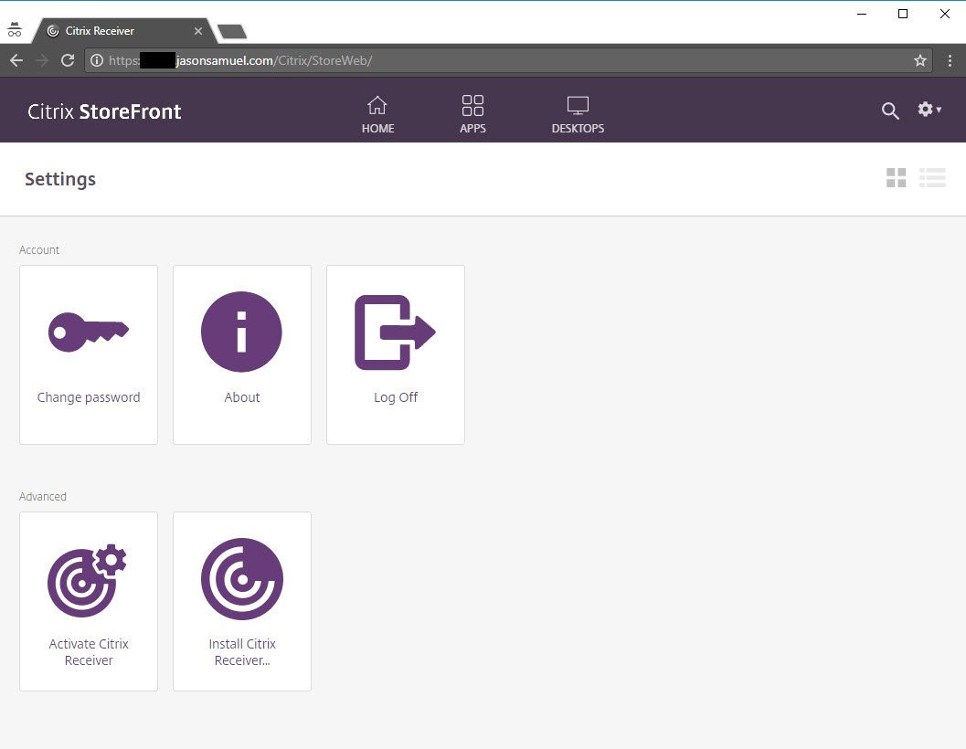
Task: Click the Account section label
Action: pos(39,249)
